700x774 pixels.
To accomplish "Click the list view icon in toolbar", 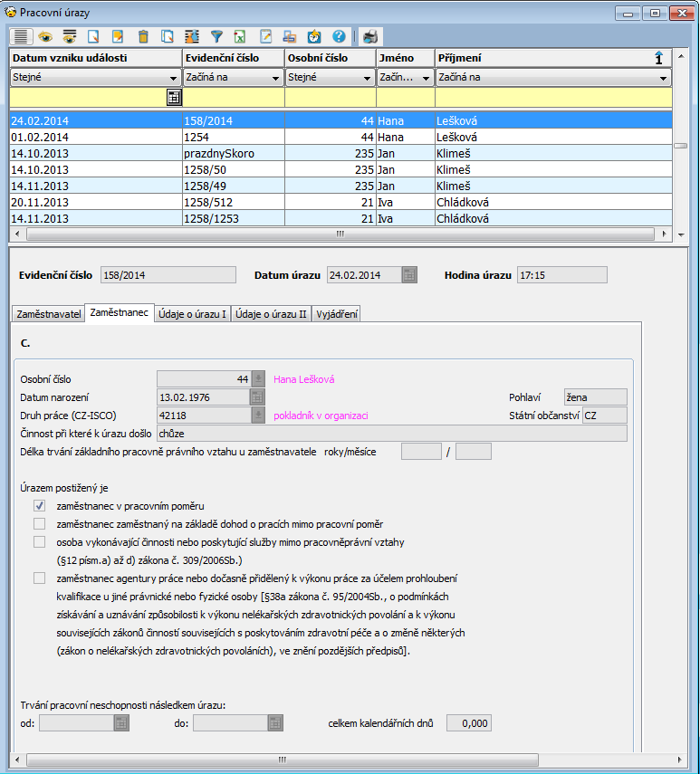I will click(x=21, y=37).
